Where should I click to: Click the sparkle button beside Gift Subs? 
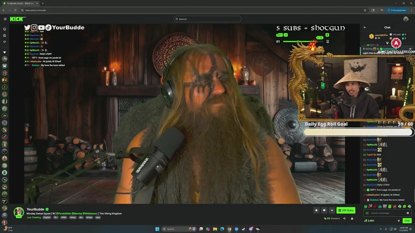coord(332,210)
